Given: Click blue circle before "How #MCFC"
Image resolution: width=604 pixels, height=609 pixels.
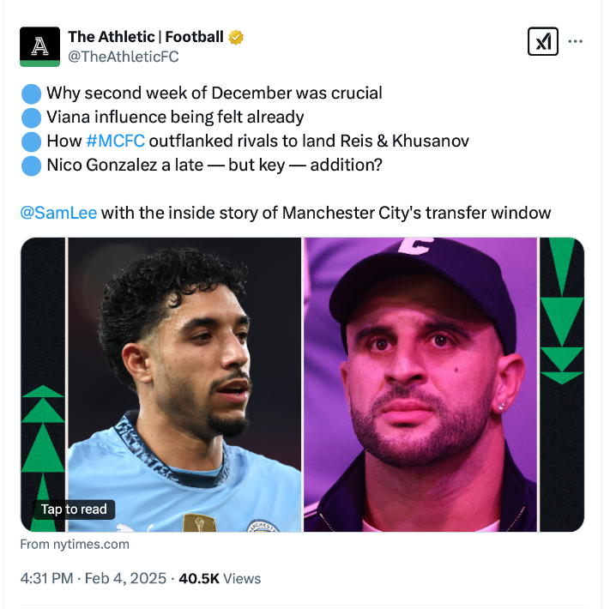Looking at the screenshot, I should pos(31,141).
